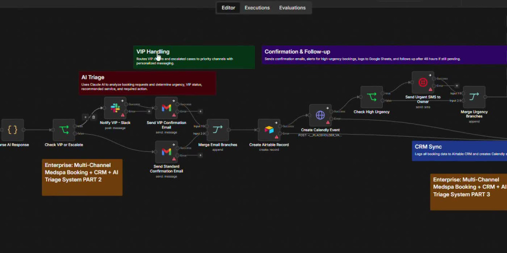The image size is (507, 253).
Task: Click the 'create: record' subtitle under Airtable
Action: coord(269,150)
